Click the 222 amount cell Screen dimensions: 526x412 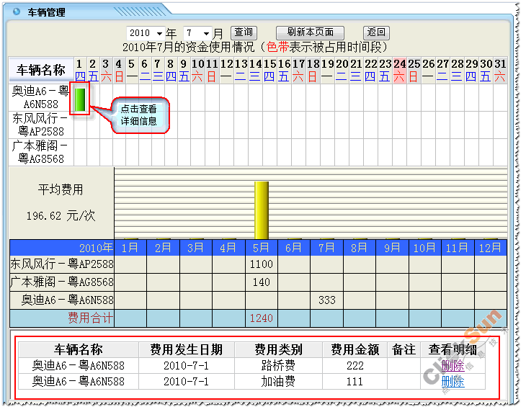pos(355,365)
